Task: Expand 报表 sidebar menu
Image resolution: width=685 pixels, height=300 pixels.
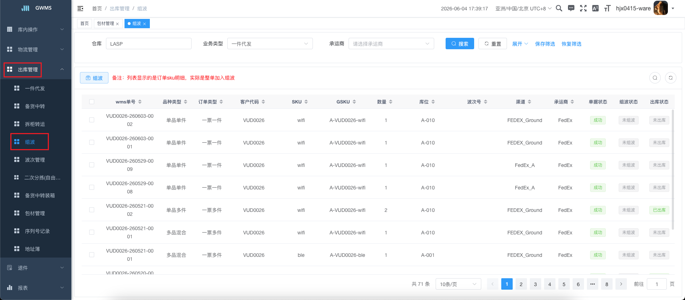Action: pyautogui.click(x=36, y=288)
